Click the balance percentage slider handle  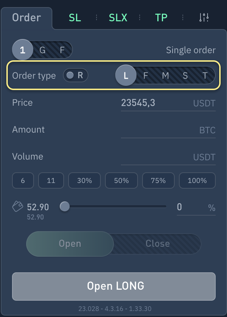coord(65,206)
